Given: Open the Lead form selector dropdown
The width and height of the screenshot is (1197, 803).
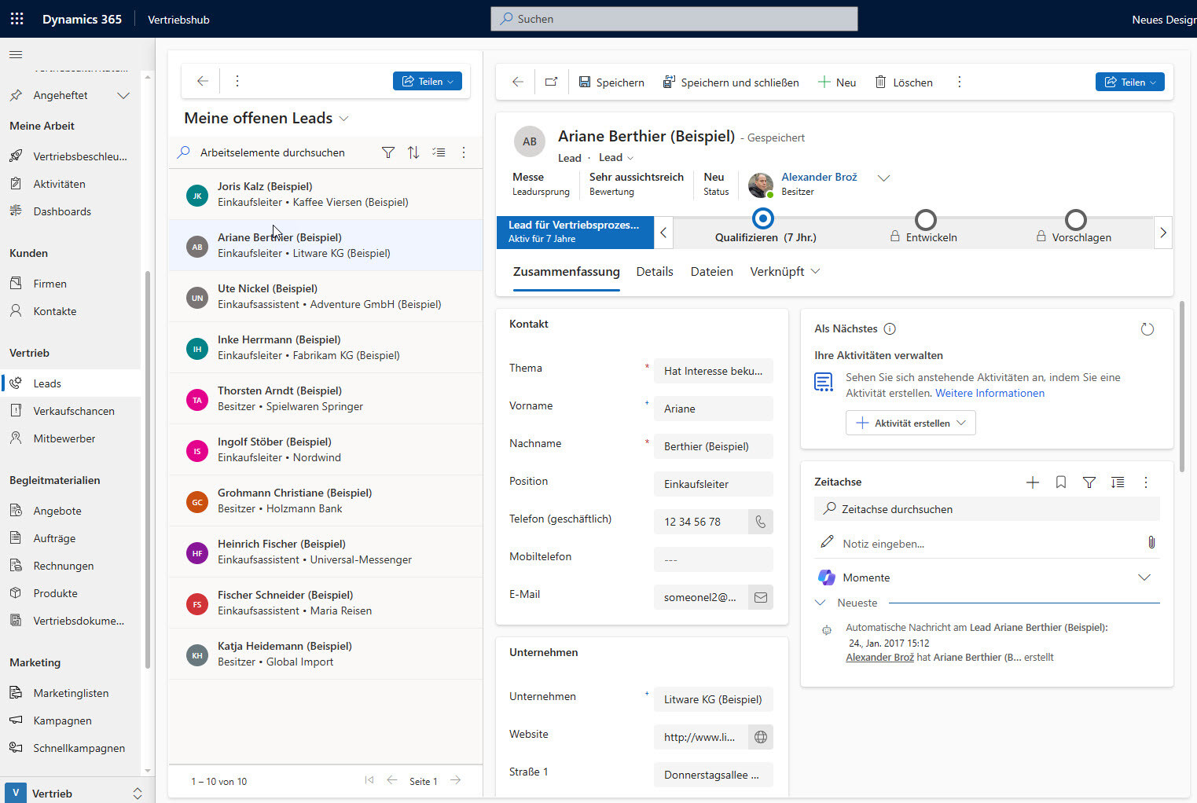Looking at the screenshot, I should coord(615,157).
